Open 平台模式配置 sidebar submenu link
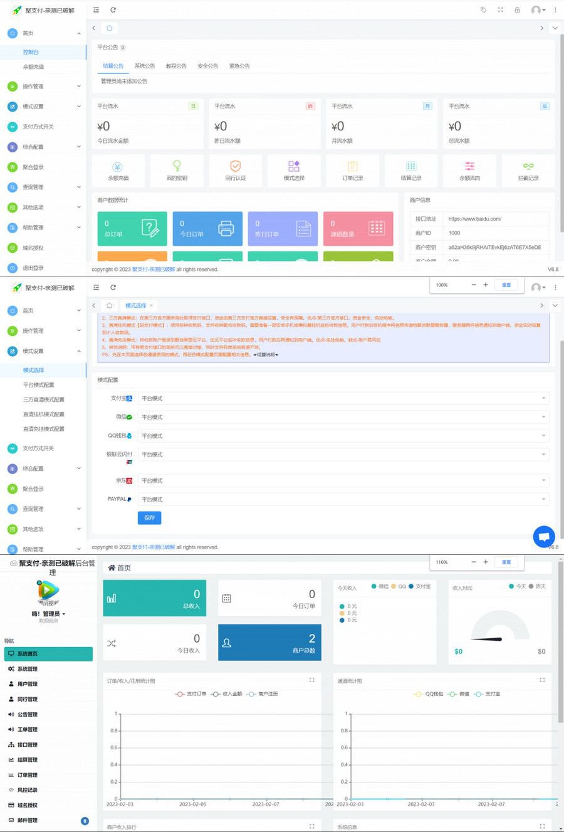 39,385
